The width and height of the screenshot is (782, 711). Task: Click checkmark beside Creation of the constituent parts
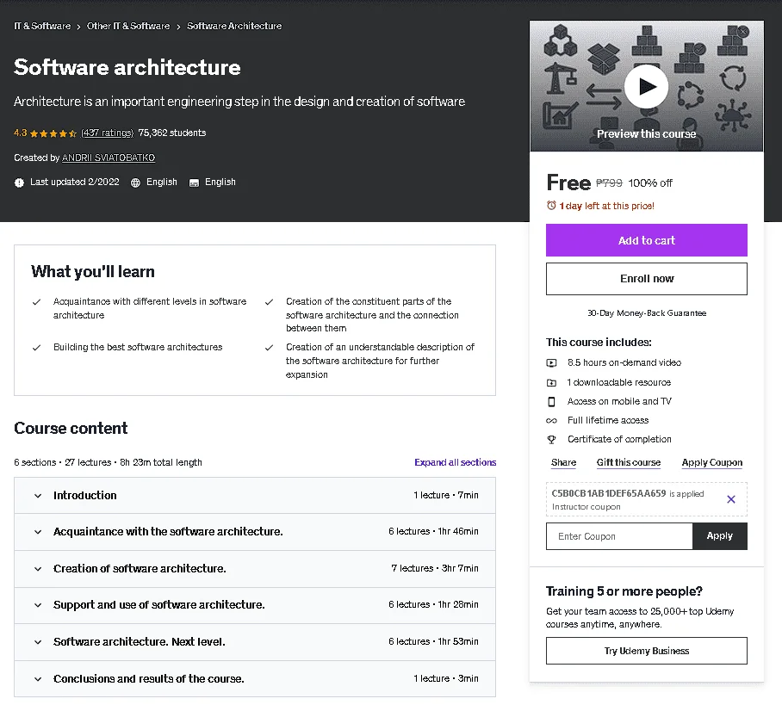pyautogui.click(x=269, y=302)
